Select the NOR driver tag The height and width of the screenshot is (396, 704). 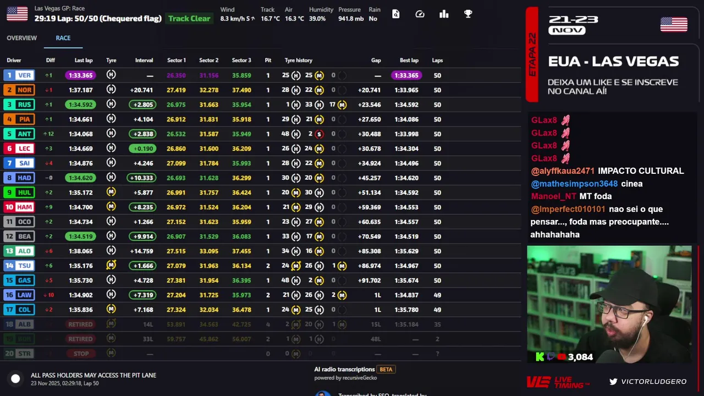coord(19,90)
